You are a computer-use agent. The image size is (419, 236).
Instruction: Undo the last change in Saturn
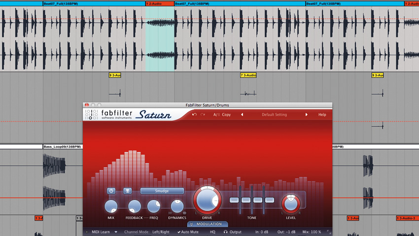click(194, 115)
